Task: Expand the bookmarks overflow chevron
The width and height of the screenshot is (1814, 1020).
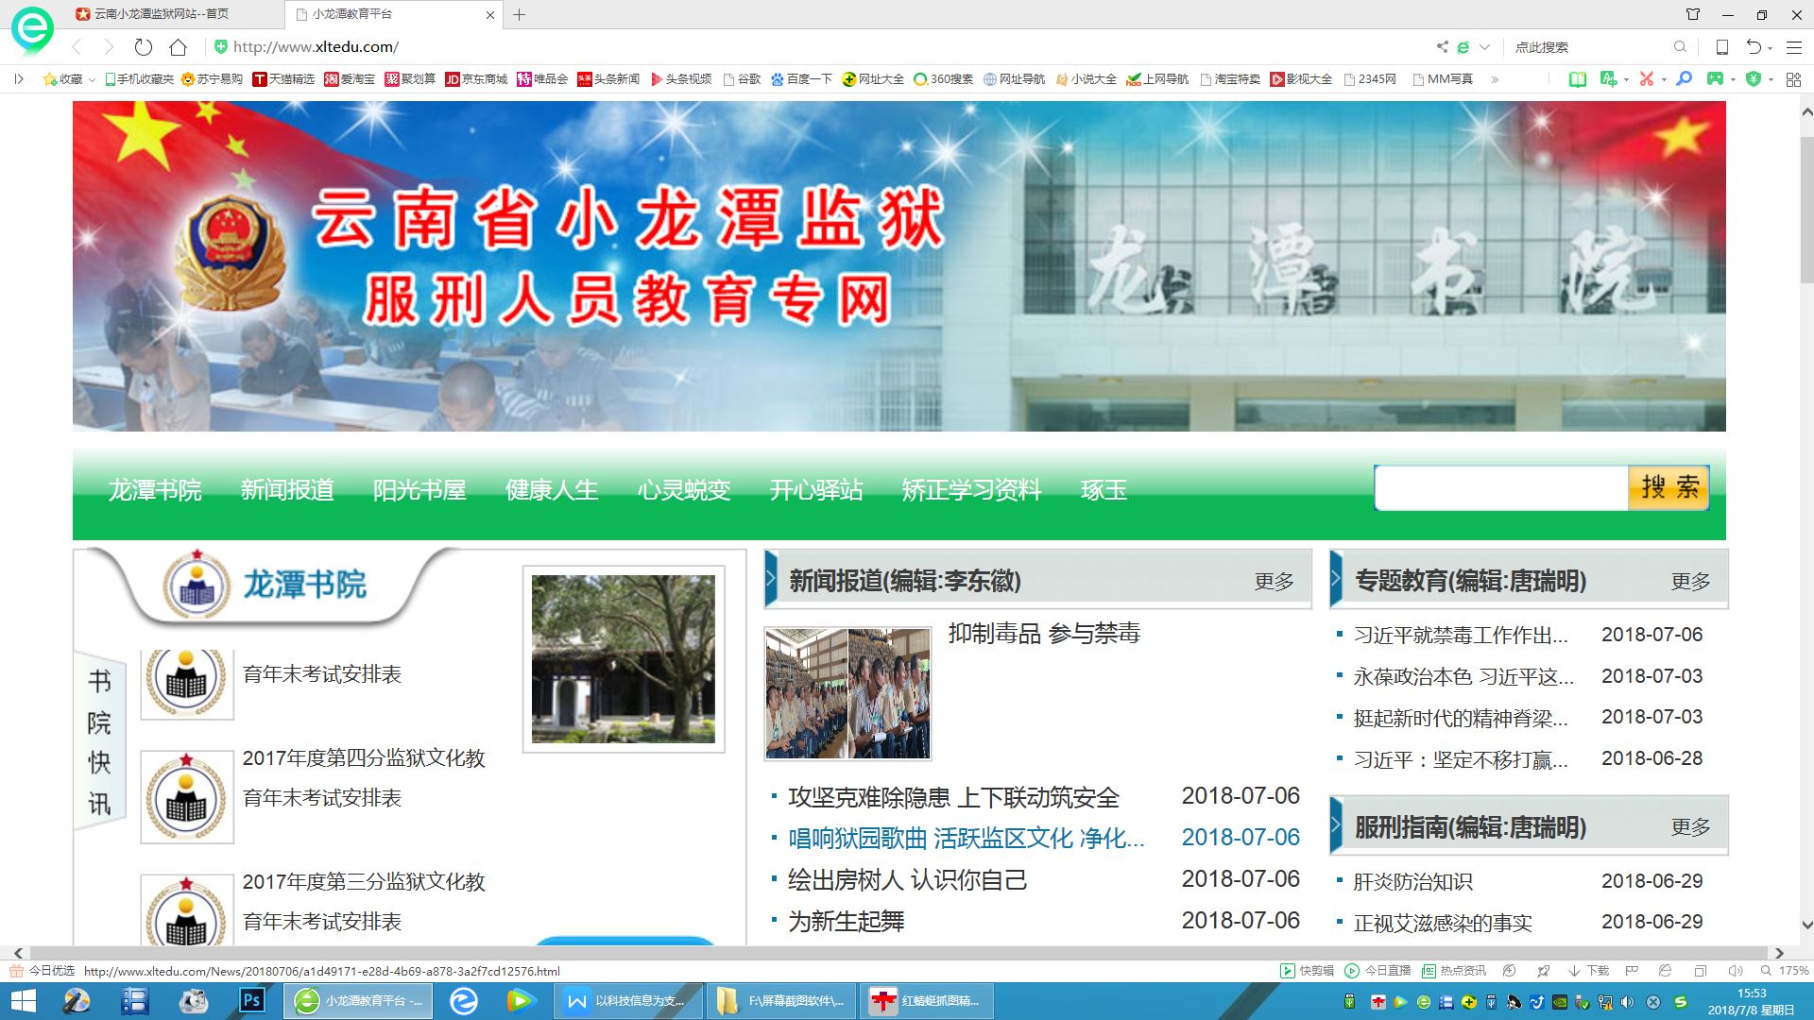Action: click(x=1495, y=79)
